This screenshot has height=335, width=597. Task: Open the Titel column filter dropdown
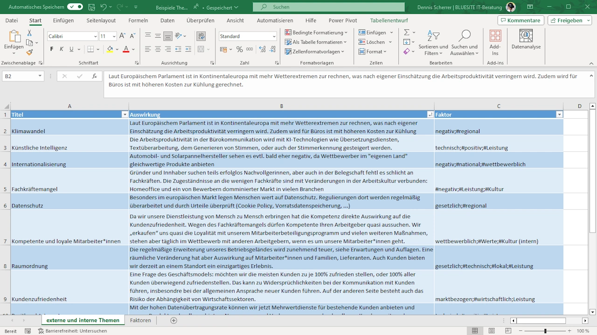[125, 114]
